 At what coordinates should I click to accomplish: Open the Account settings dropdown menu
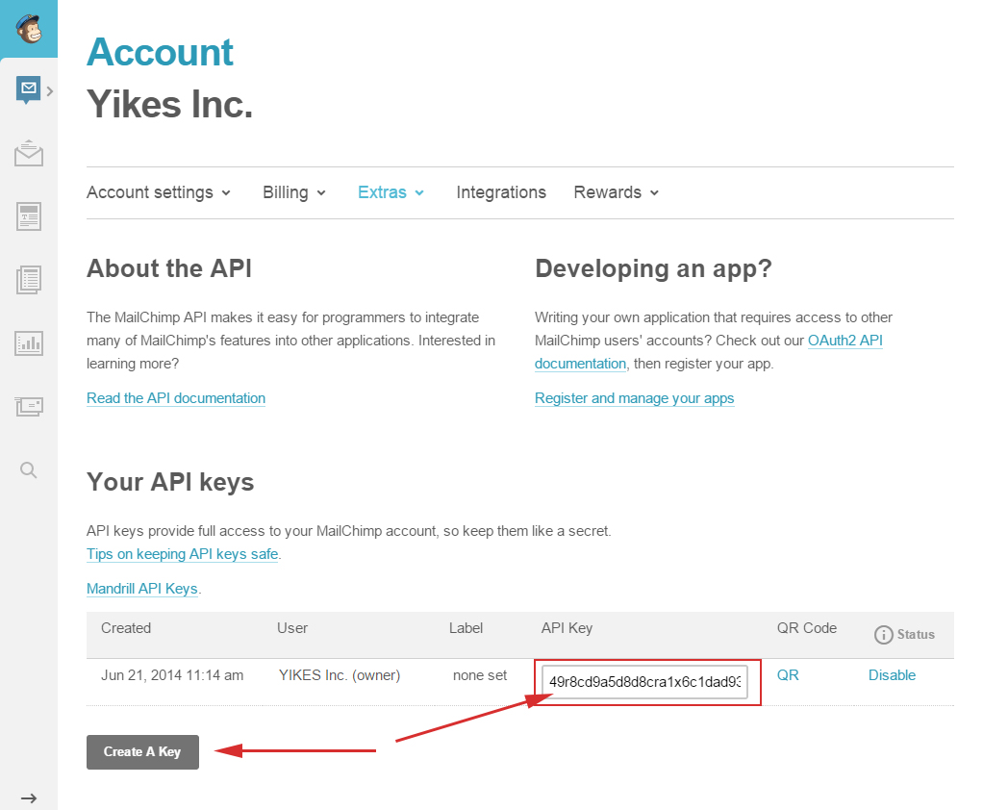click(x=159, y=192)
